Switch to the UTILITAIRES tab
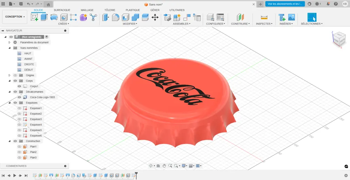Image resolution: width=350 pixels, height=180 pixels. 177,10
